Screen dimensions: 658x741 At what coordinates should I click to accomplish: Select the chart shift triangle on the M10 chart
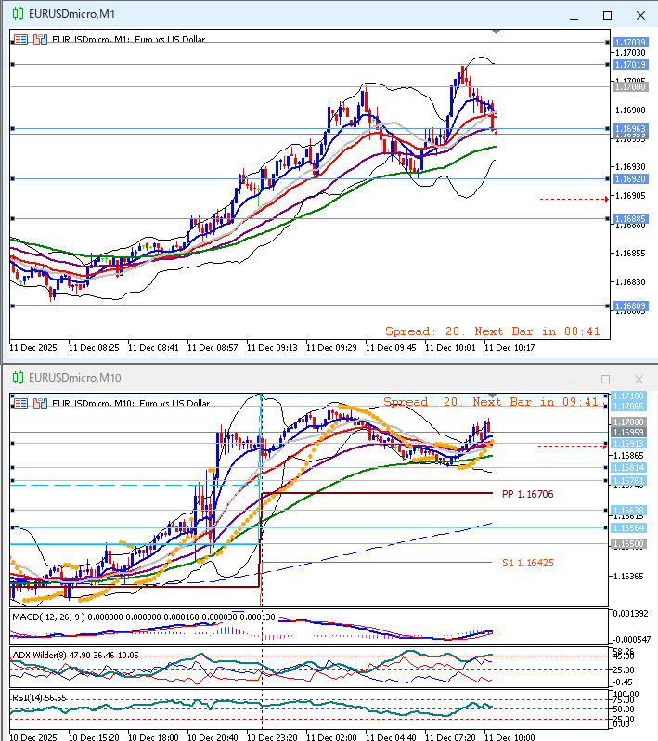pyautogui.click(x=492, y=396)
